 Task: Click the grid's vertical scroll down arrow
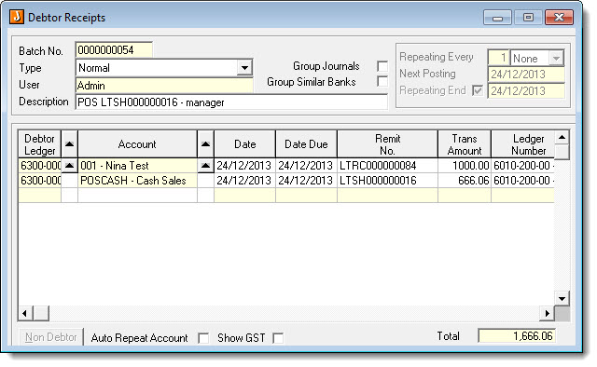[x=562, y=299]
